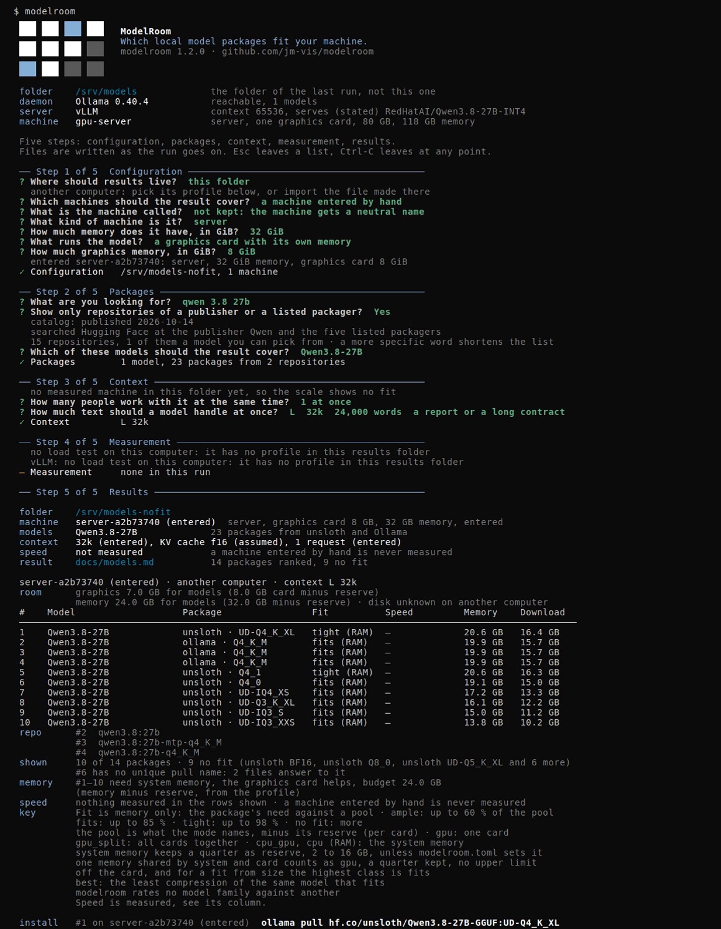Click the "#6 has no unique pull name" note
This screenshot has width=721, height=929.
(210, 772)
